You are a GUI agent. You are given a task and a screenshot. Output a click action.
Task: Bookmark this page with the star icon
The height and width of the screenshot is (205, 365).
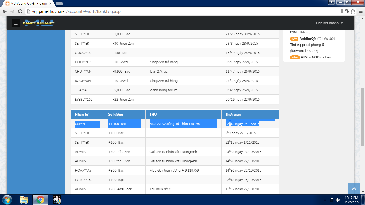coord(353,11)
